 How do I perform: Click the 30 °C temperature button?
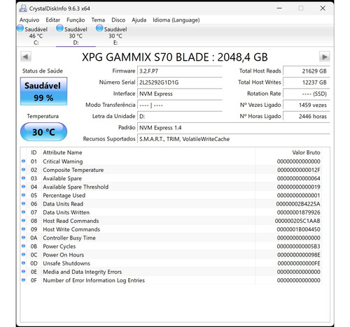[x=43, y=132]
